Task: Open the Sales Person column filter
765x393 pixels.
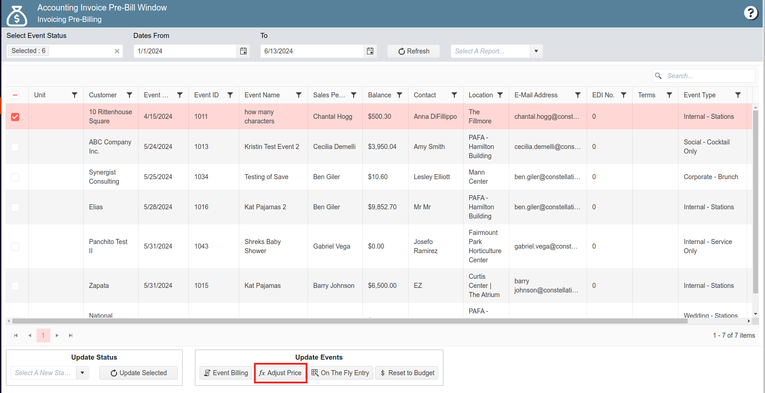Action: click(x=354, y=95)
